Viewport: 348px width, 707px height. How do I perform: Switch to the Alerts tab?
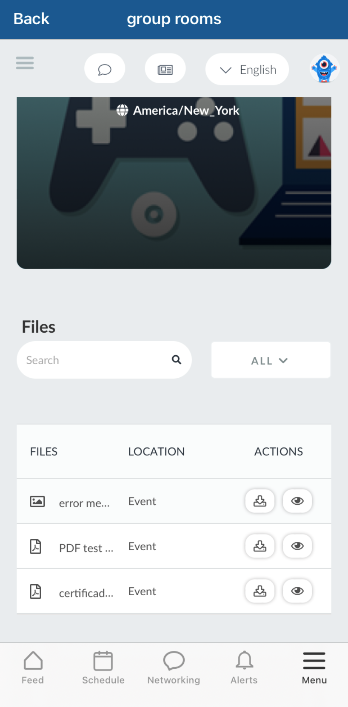point(244,668)
